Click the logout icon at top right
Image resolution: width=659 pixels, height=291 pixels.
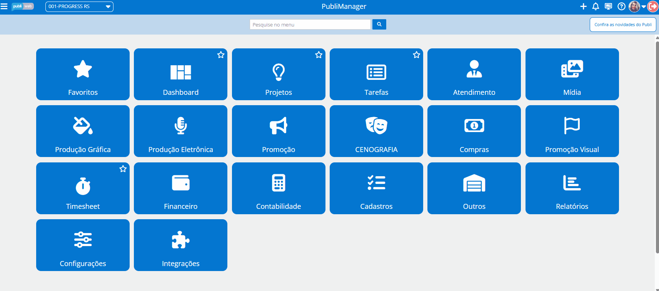click(653, 7)
